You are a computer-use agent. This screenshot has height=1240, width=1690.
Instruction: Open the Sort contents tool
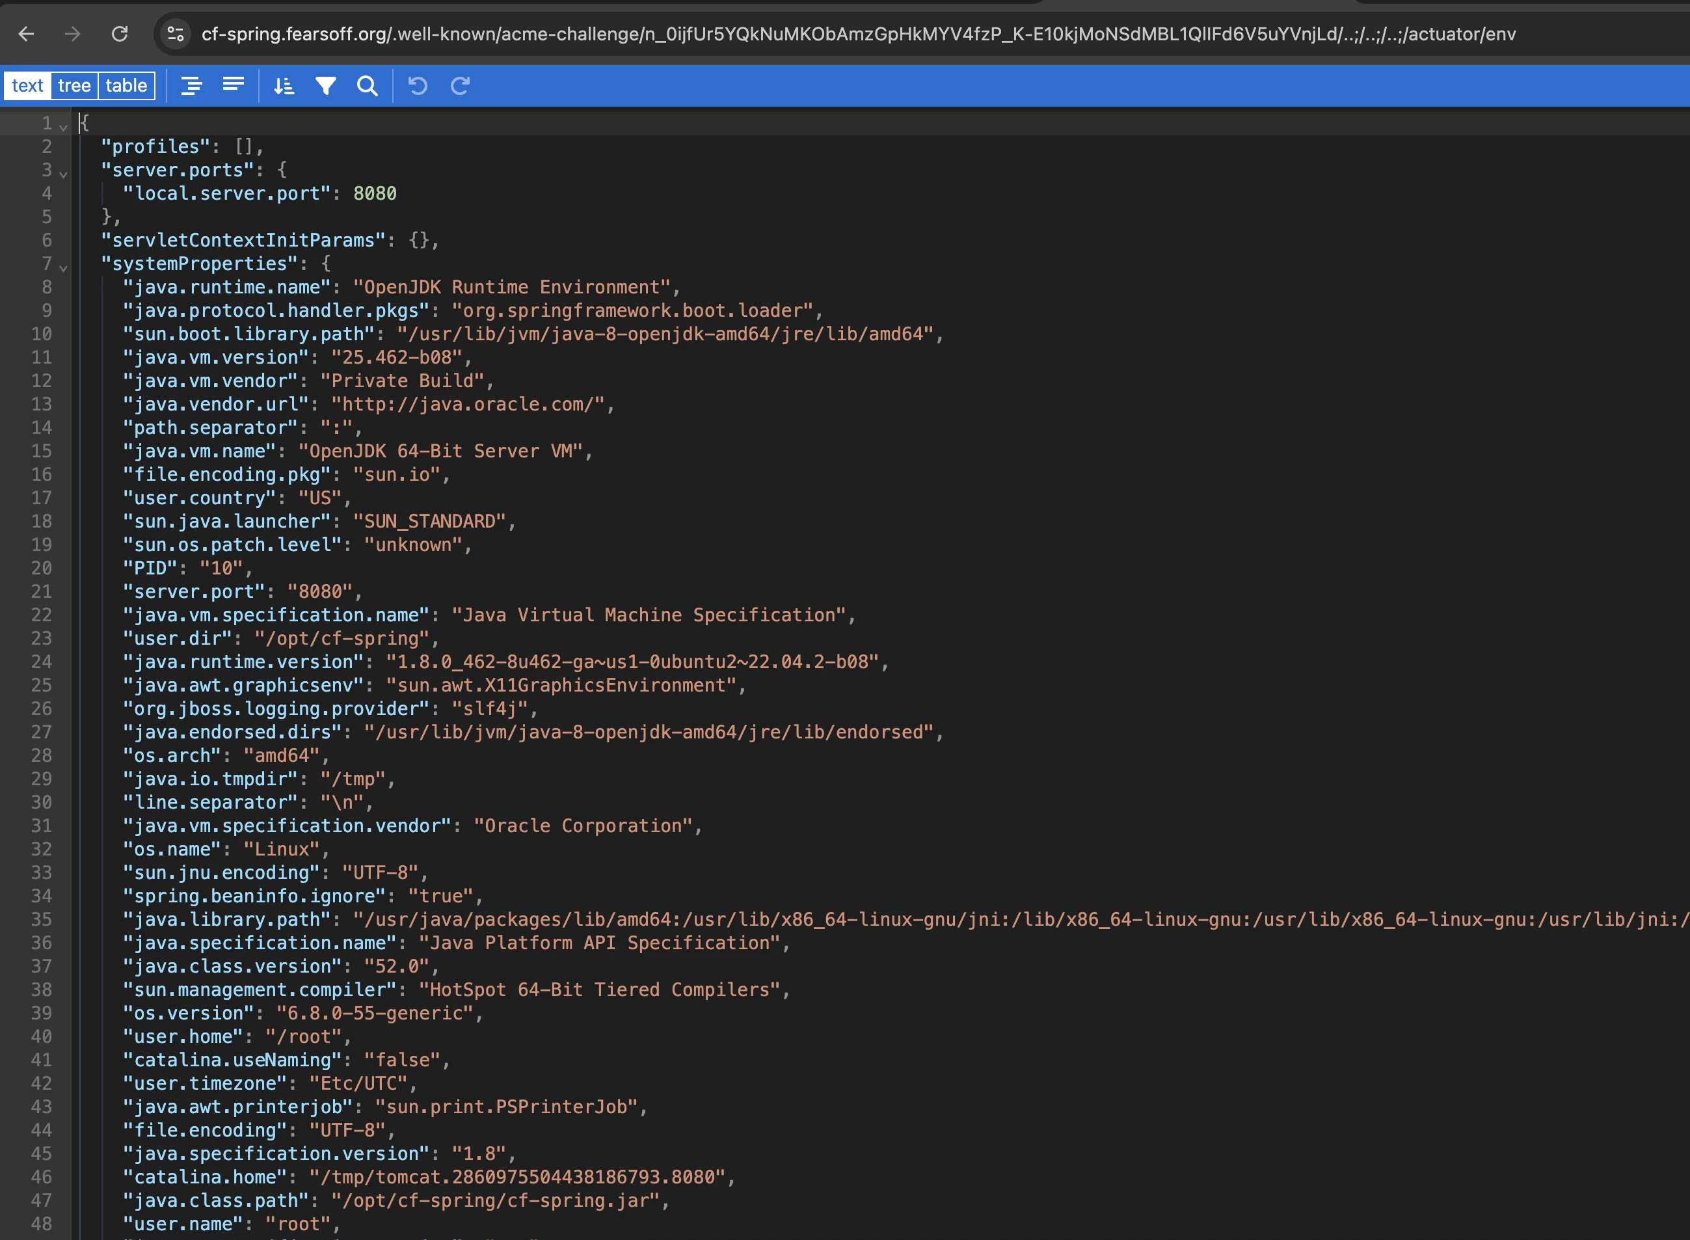pyautogui.click(x=284, y=86)
